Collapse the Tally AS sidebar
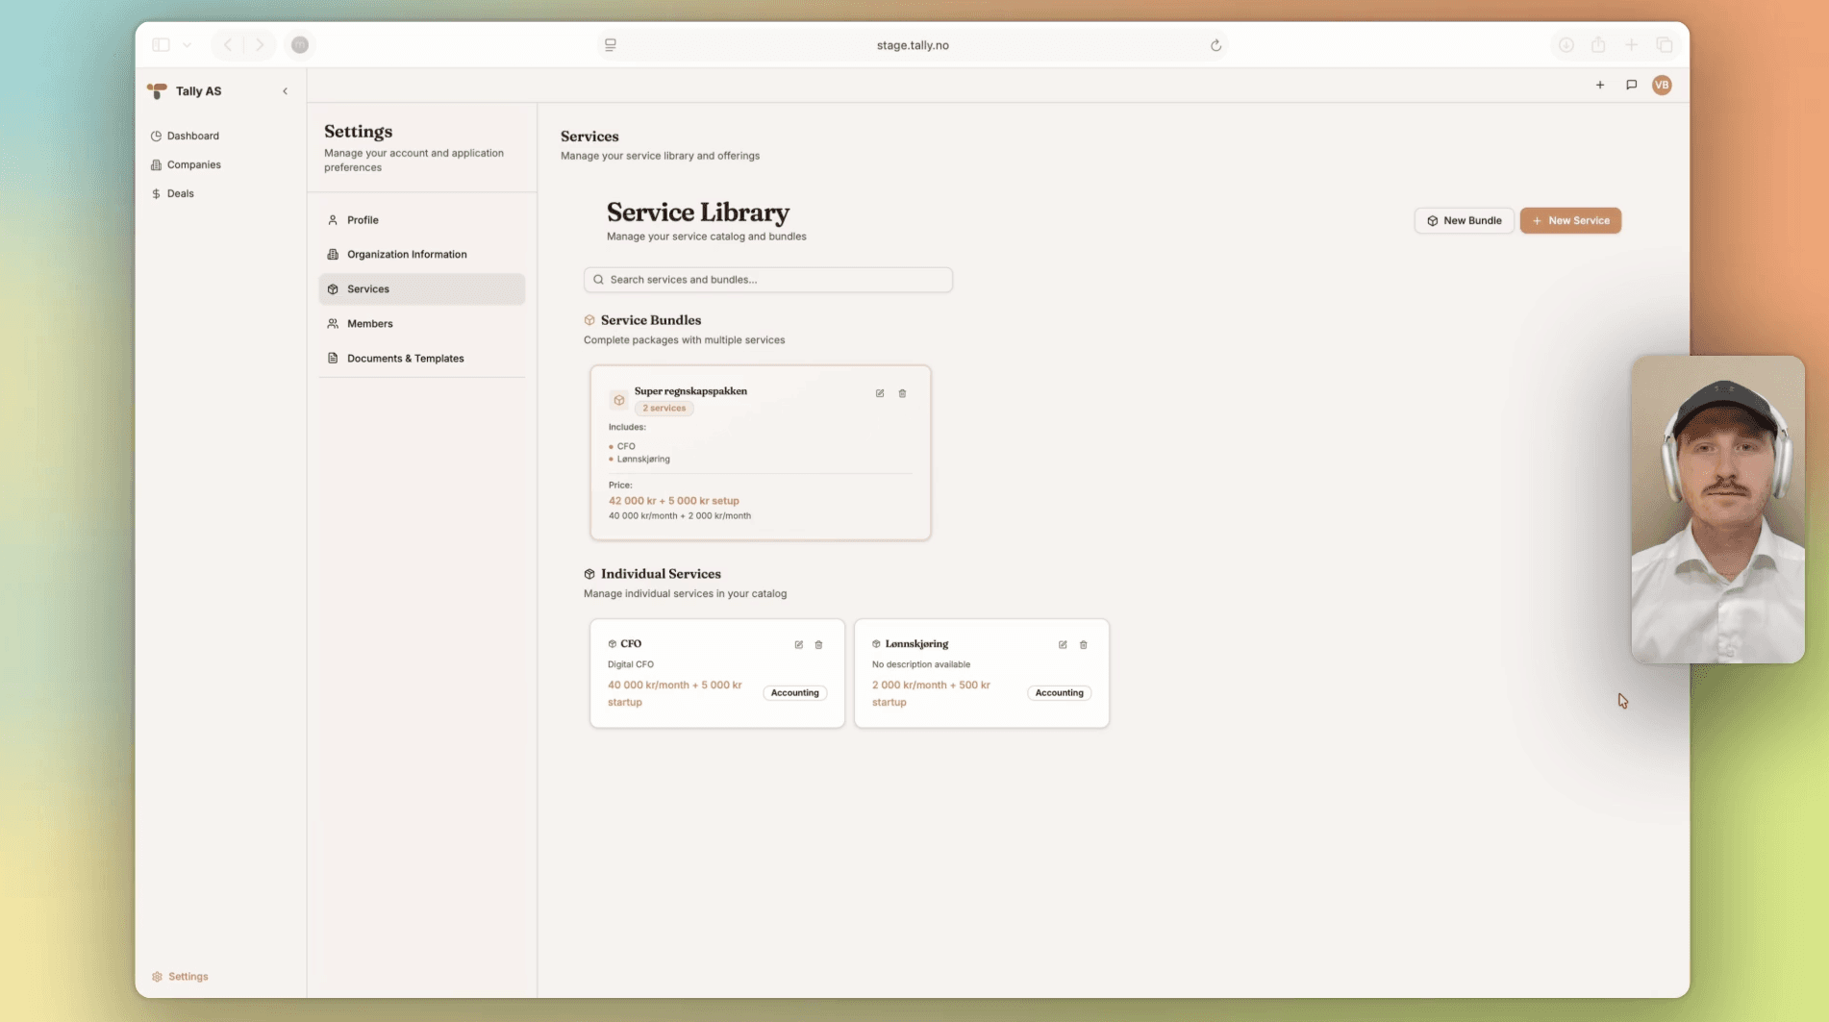The height and width of the screenshot is (1022, 1829). click(285, 91)
